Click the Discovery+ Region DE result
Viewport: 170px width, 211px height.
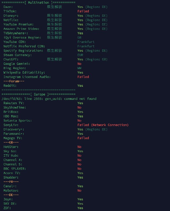[92, 129]
